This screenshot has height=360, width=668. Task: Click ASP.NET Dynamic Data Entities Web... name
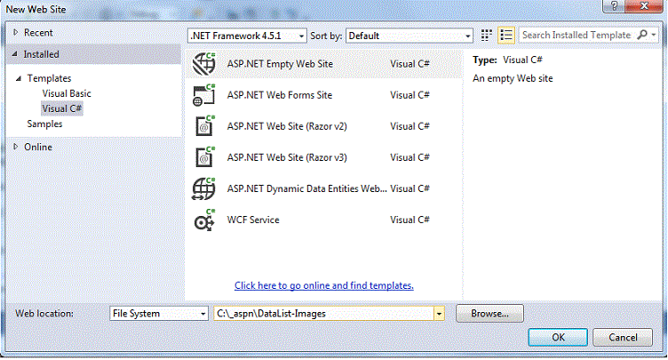click(306, 189)
